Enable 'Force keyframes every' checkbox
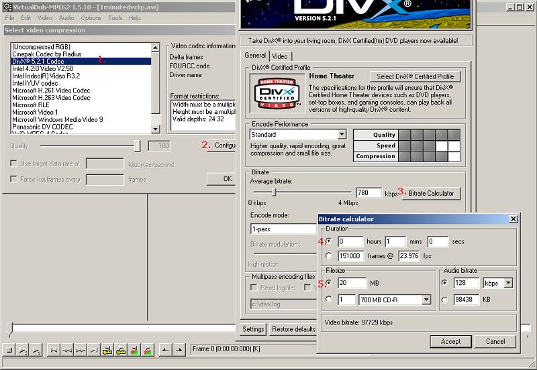Screen dimensions: 537x370 tap(13, 179)
